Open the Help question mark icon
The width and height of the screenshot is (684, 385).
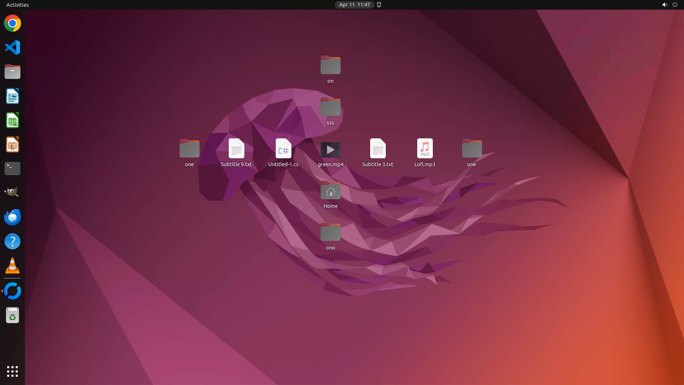[x=12, y=242]
